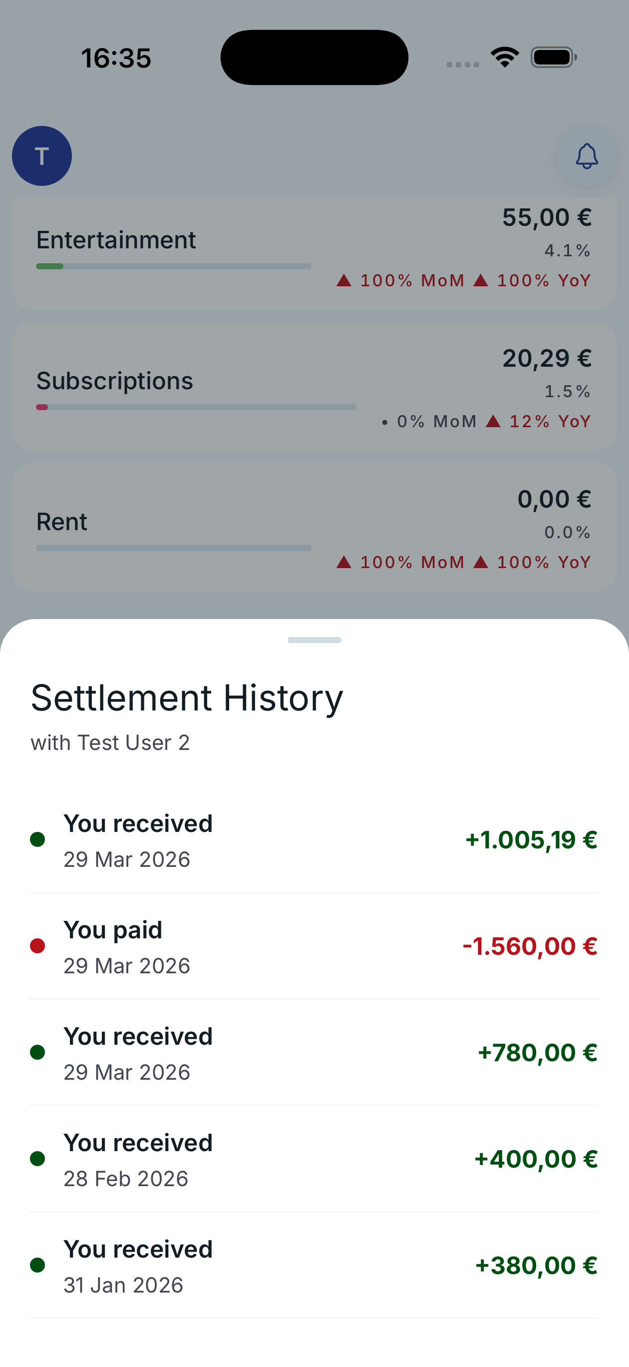Select the green dot beside first 'You received'

coord(38,839)
